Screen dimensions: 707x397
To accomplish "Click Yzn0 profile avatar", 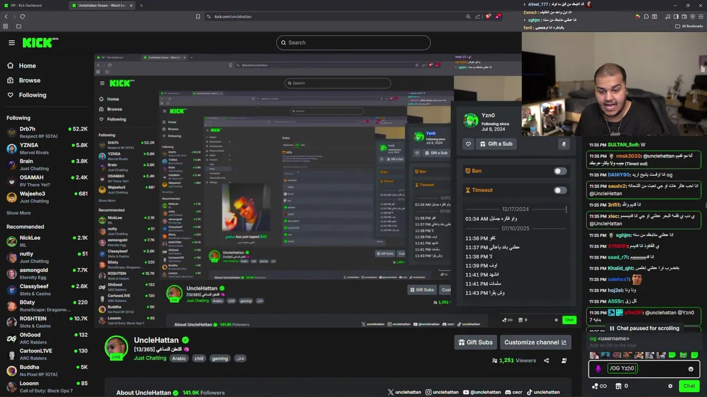I will point(471,120).
